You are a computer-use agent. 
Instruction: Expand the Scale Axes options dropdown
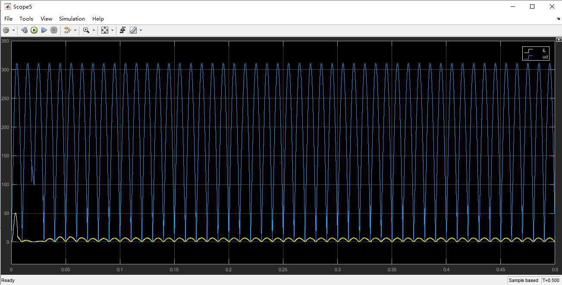tap(112, 30)
